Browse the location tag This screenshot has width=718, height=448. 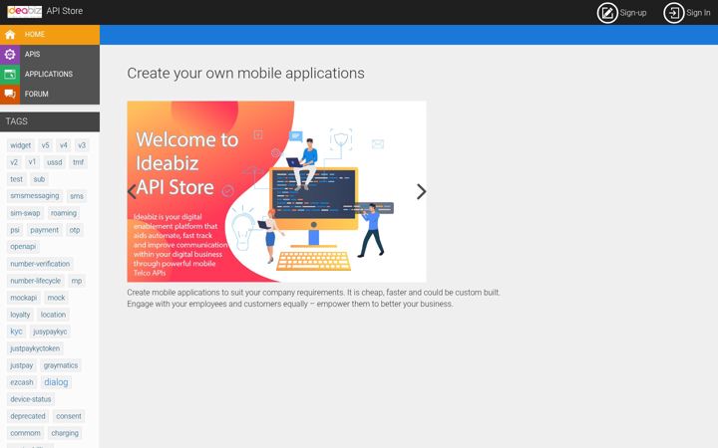53,315
